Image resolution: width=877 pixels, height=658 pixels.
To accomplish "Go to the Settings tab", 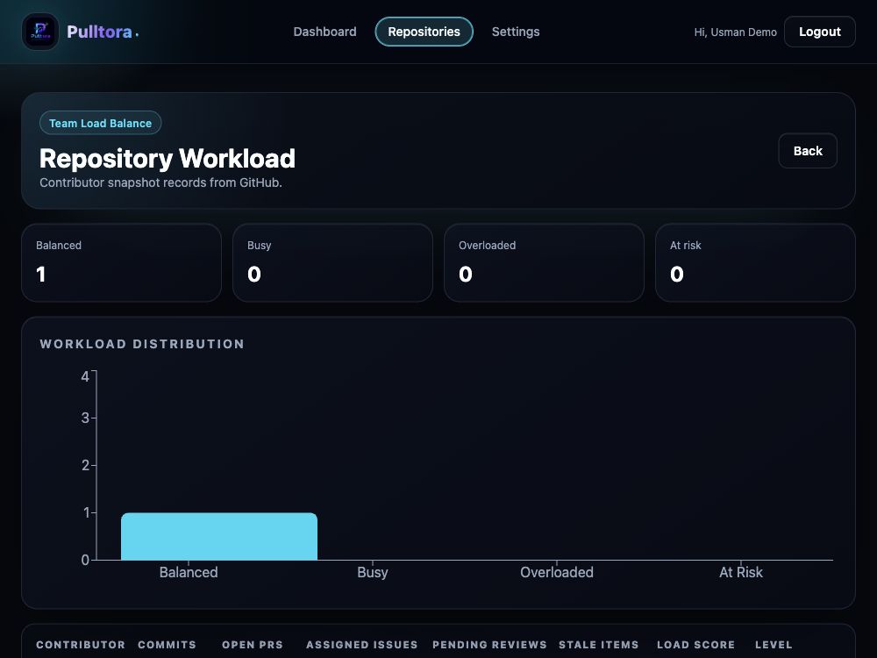I will coord(516,32).
